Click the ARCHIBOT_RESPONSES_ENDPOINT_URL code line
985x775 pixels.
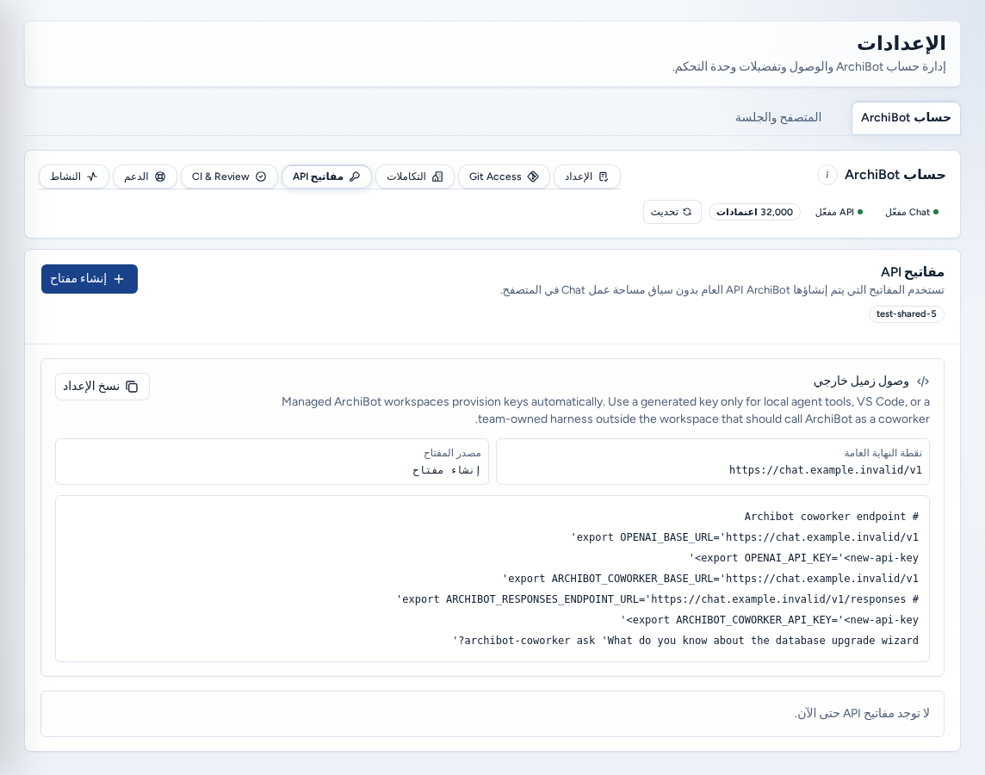[x=657, y=599]
